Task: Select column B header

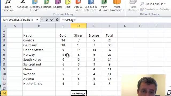Action: click(39, 26)
